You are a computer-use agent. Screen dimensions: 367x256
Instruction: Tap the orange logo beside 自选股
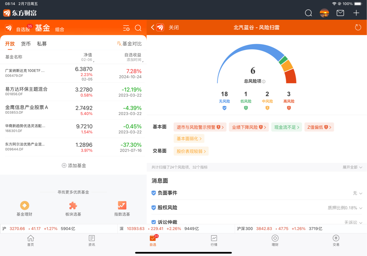(9, 28)
